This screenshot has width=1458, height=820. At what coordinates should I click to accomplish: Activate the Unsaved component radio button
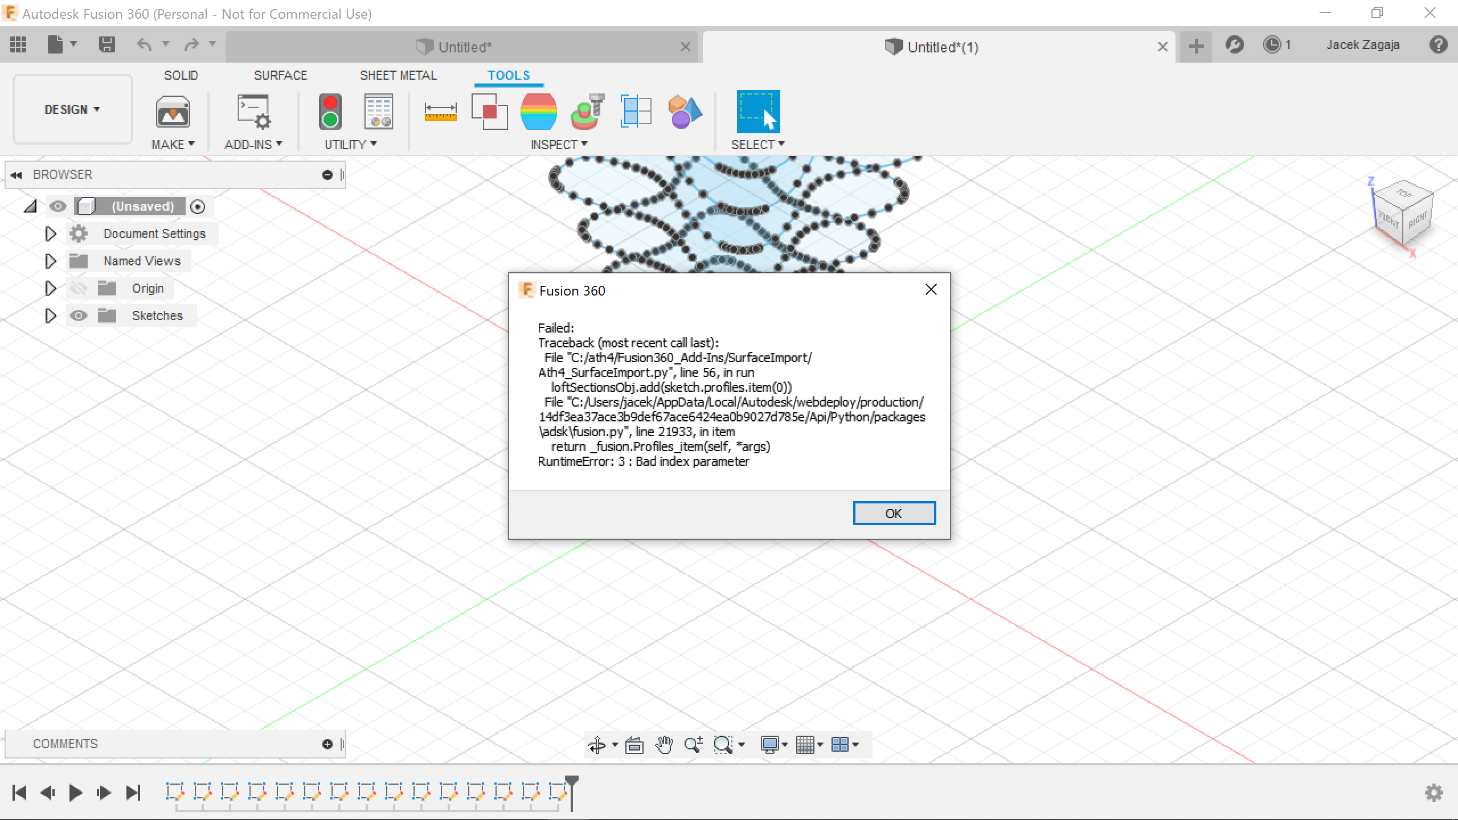pyautogui.click(x=198, y=207)
